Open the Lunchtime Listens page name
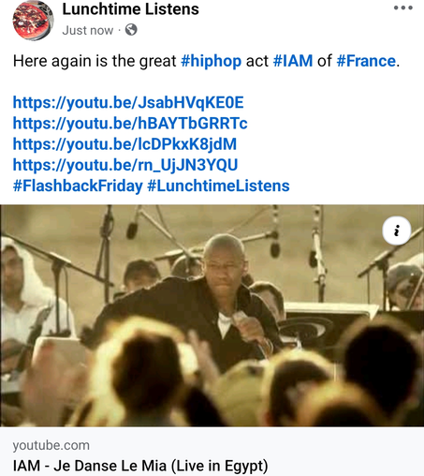The width and height of the screenshot is (424, 476). pyautogui.click(x=130, y=9)
